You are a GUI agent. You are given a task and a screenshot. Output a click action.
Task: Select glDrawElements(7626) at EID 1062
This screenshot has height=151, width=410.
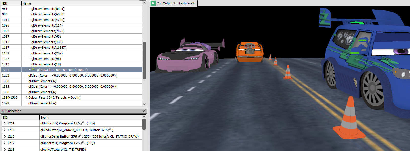pyautogui.click(x=48, y=31)
